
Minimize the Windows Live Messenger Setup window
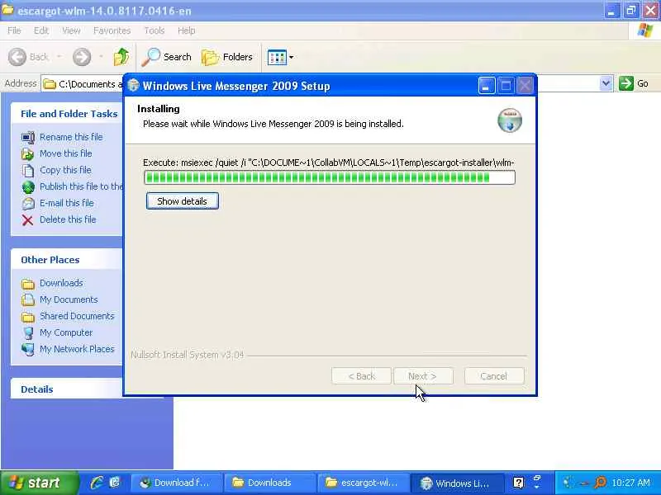point(486,86)
